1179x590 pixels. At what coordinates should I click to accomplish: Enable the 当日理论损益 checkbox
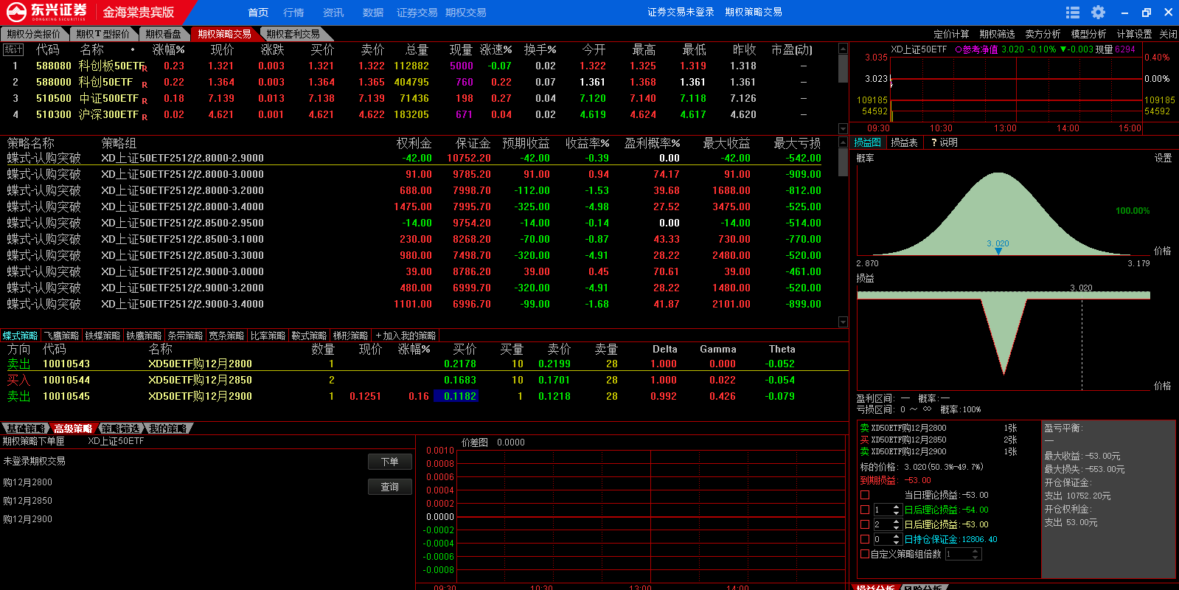(865, 496)
